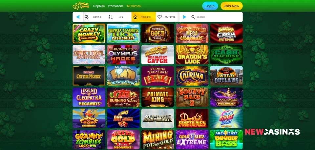Open the Mining Pots of Gold game
The height and width of the screenshot is (150, 315).
coord(158,140)
